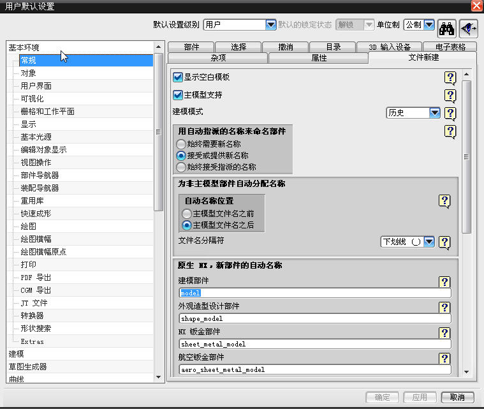Switch to 目录 tab
Viewport: 484px width, 409px height.
click(x=333, y=47)
